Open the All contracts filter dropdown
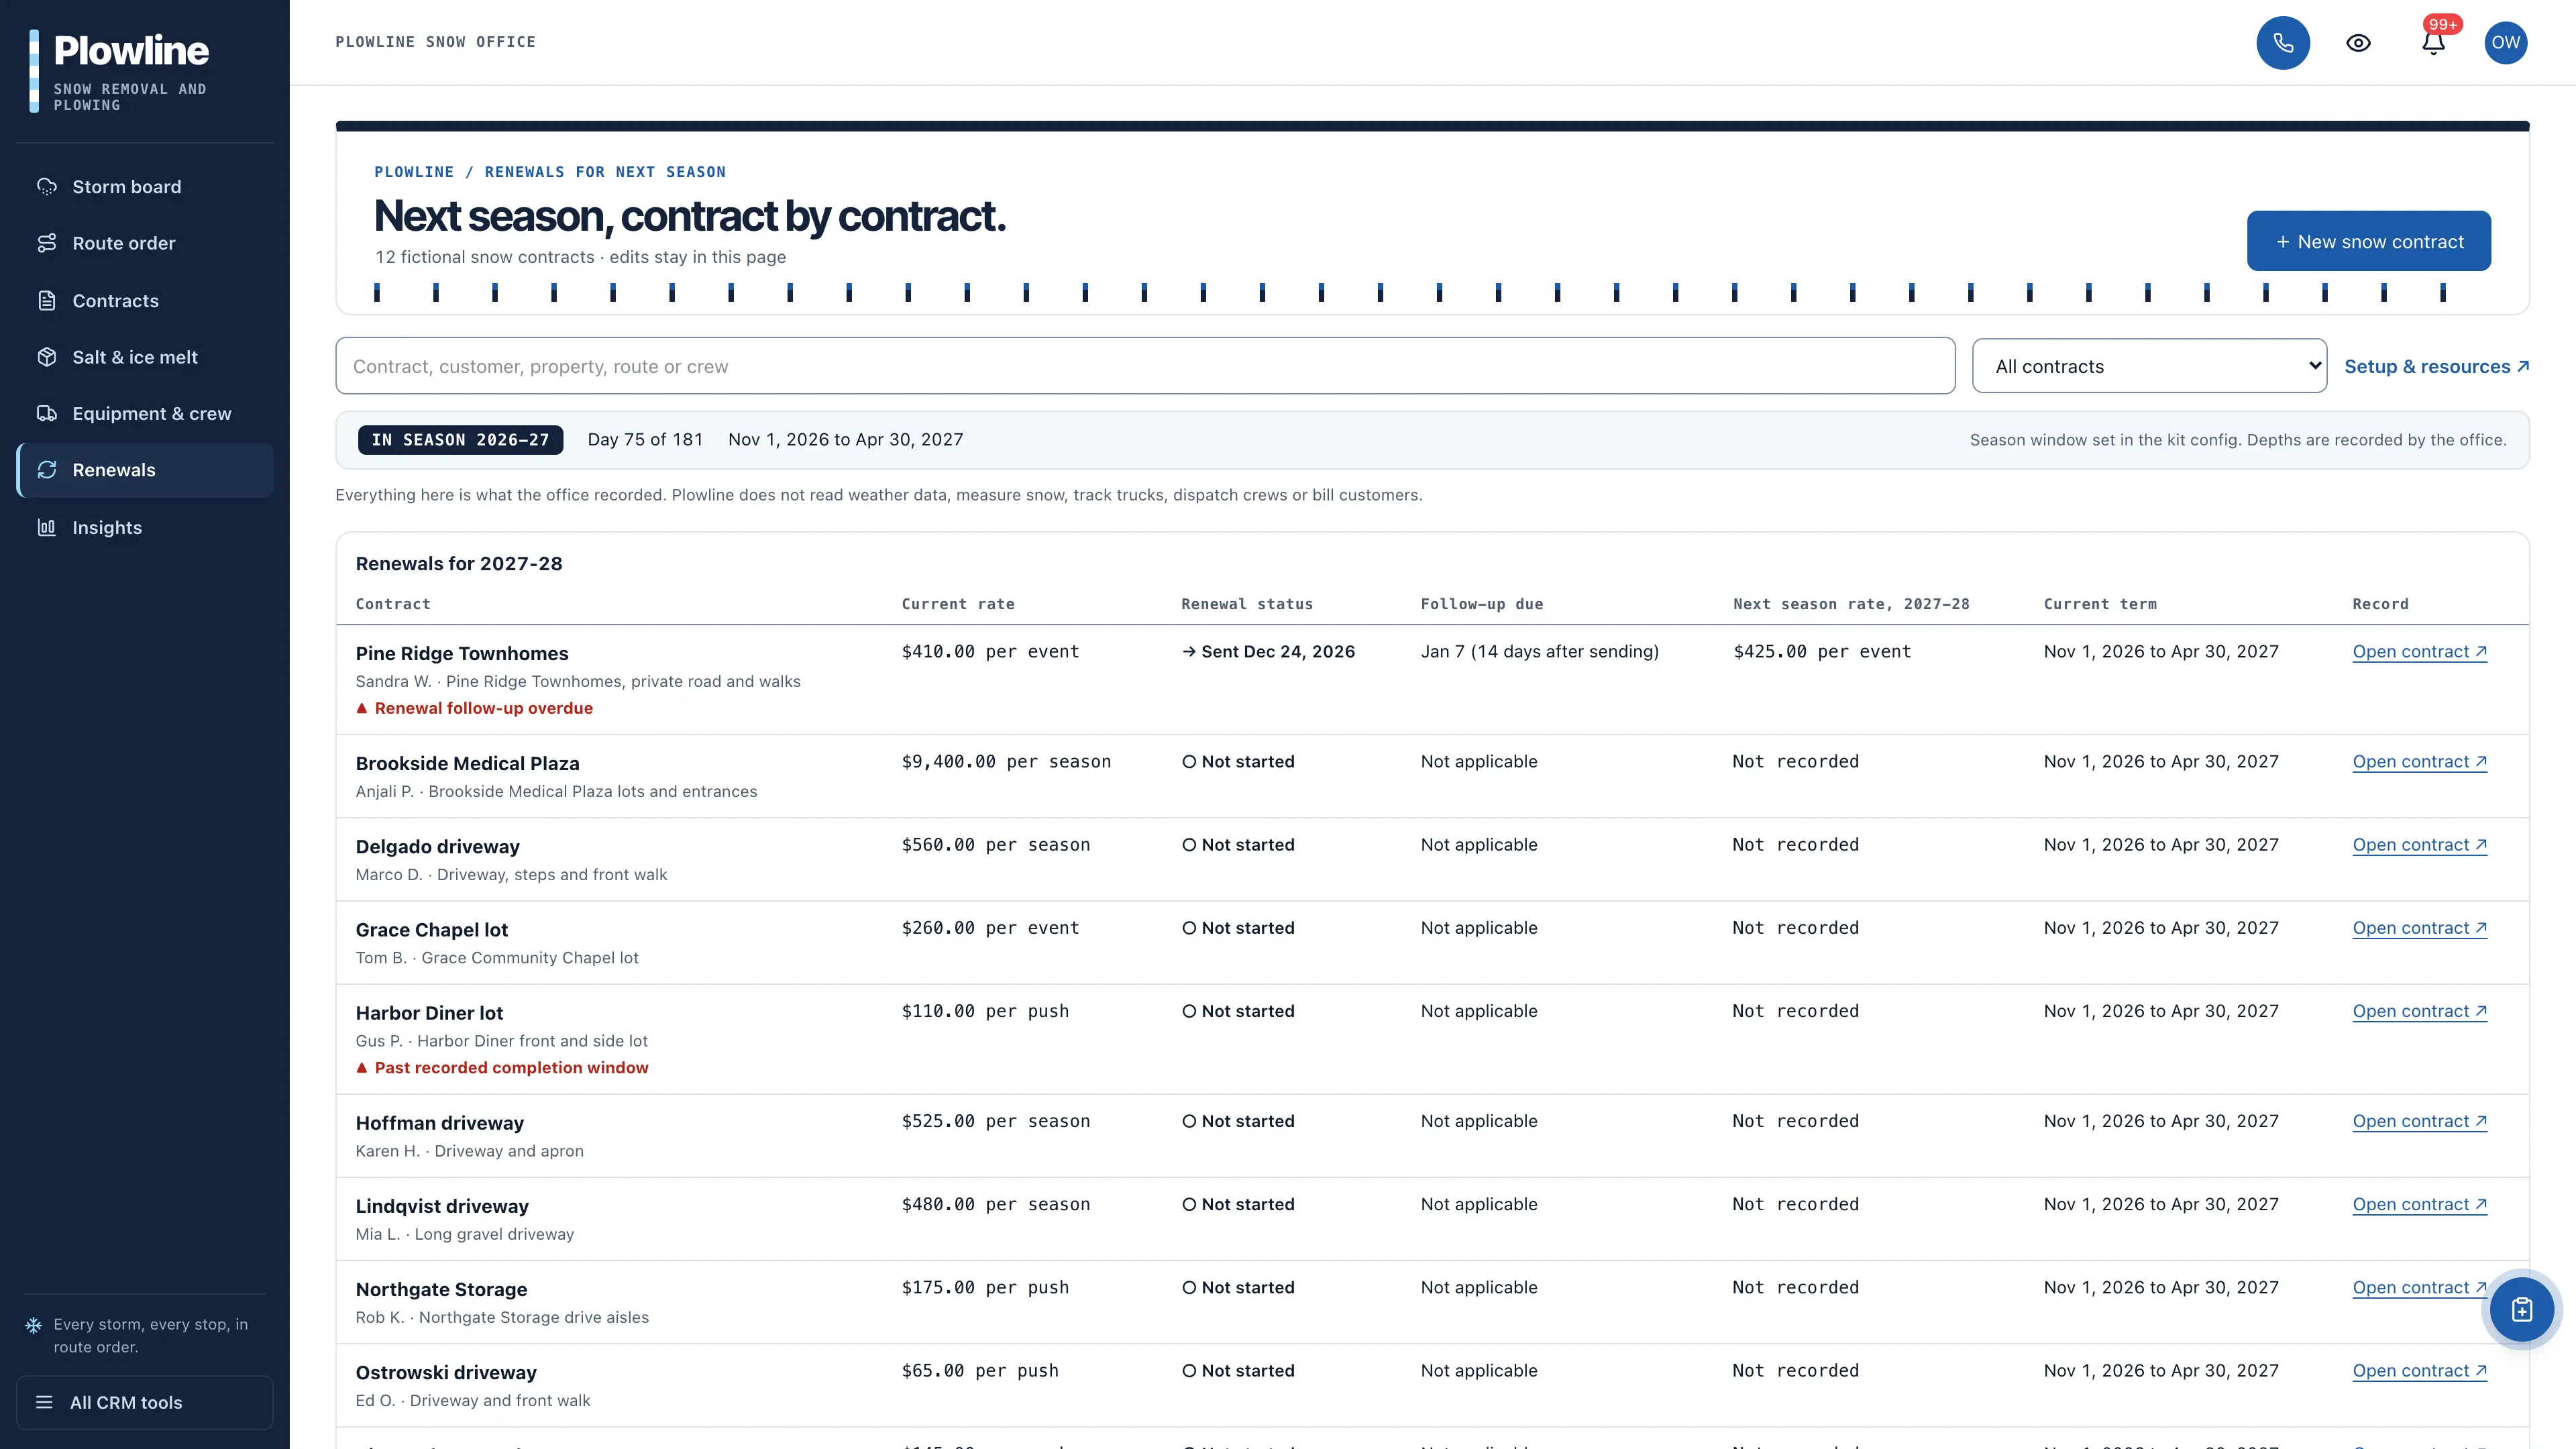The image size is (2576, 1449). point(2149,366)
